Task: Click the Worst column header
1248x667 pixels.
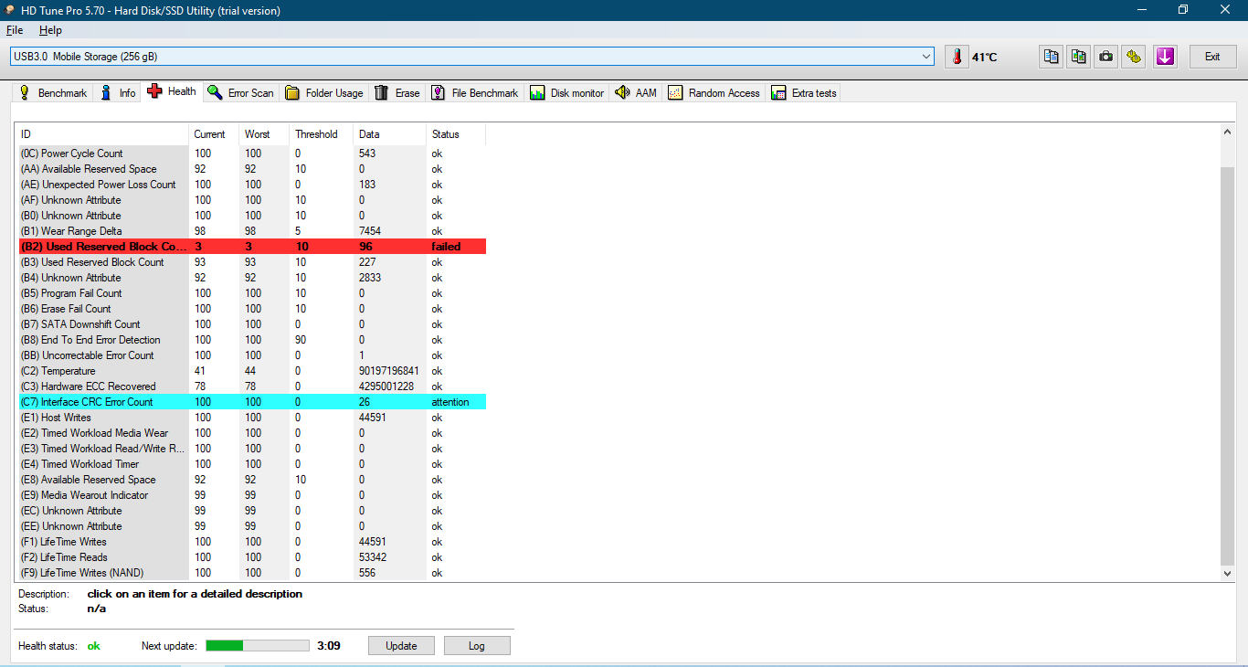Action: pos(264,134)
